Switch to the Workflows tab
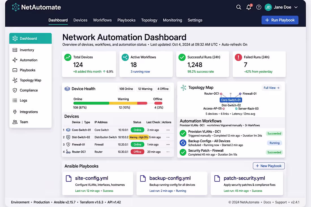The height and width of the screenshot is (207, 311). pos(102,20)
